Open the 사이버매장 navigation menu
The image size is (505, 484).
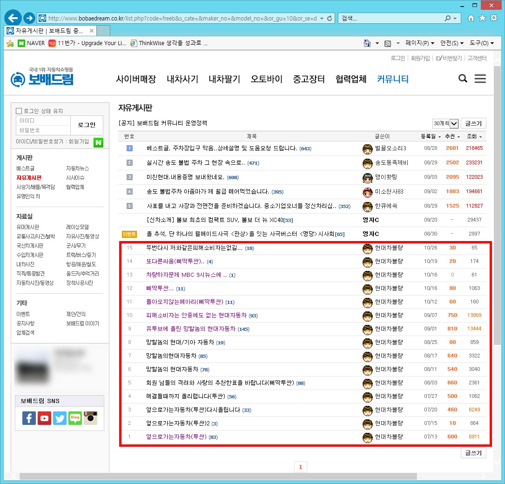[135, 79]
